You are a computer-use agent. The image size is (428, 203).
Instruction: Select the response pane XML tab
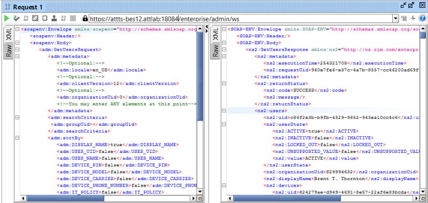click(215, 34)
